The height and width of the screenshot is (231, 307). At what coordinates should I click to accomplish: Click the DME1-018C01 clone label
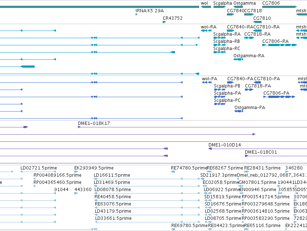(x=261, y=152)
